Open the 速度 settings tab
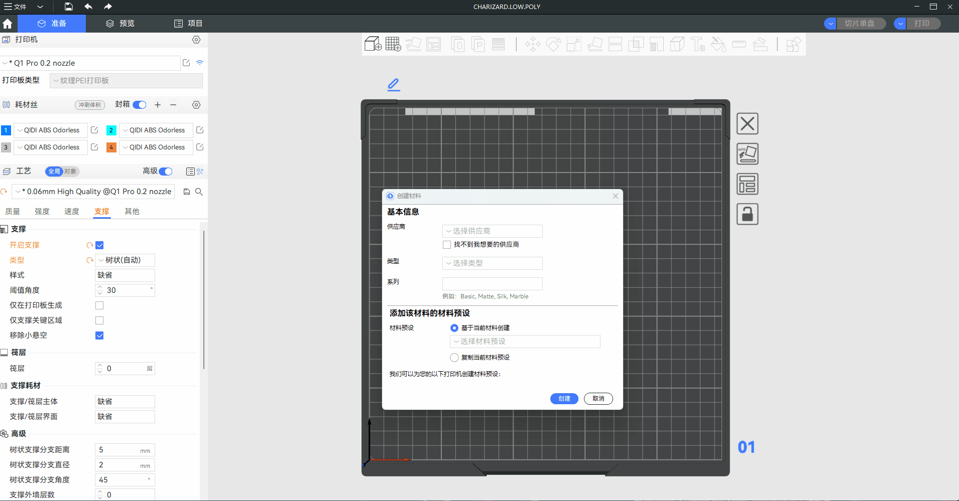 click(x=72, y=212)
